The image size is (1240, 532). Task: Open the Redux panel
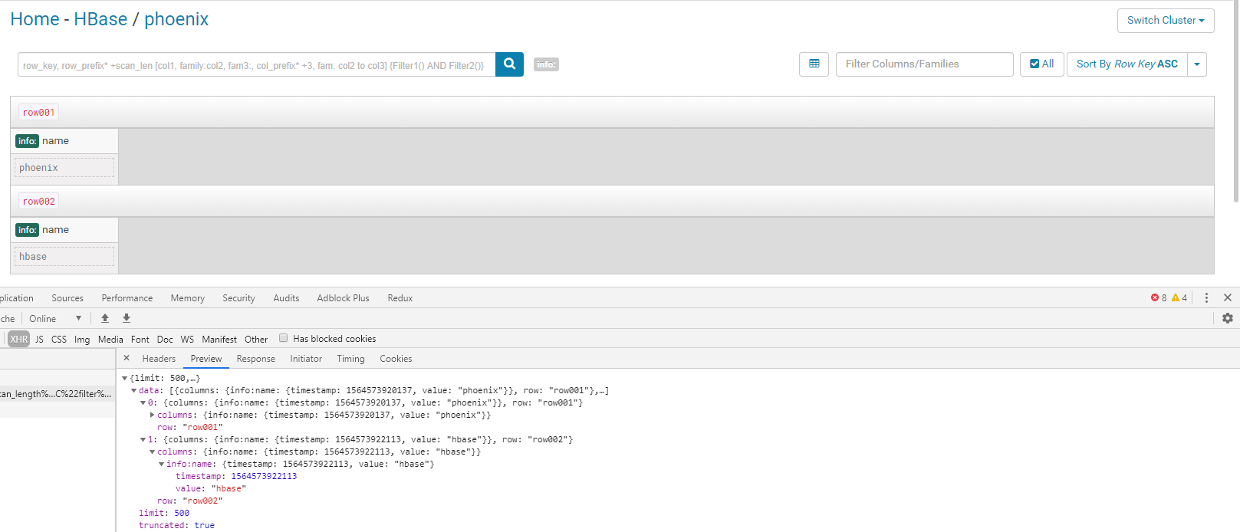pos(400,297)
